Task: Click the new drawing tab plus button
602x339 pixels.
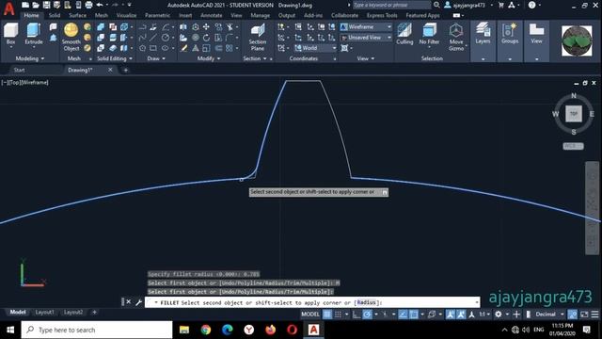Action: point(125,70)
